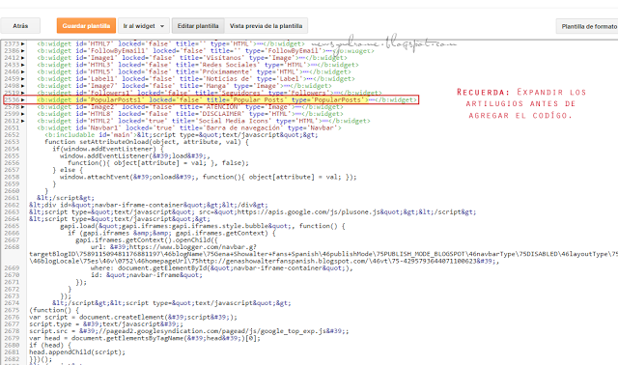Screen dimensions: 618x365
Task: Click the FollowByEmail1 widget code line
Action: coord(206,51)
